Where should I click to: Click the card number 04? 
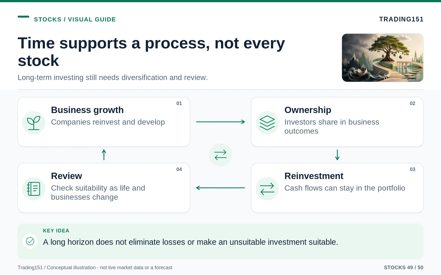[x=179, y=169]
